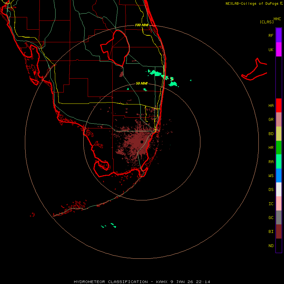The height and width of the screenshot is (284, 284).
Task: Click the red HA legend swatch
Action: point(279,105)
